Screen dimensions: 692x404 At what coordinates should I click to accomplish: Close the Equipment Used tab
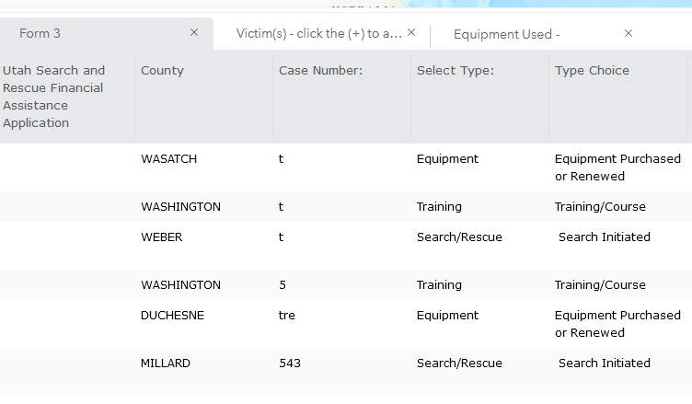pos(629,33)
